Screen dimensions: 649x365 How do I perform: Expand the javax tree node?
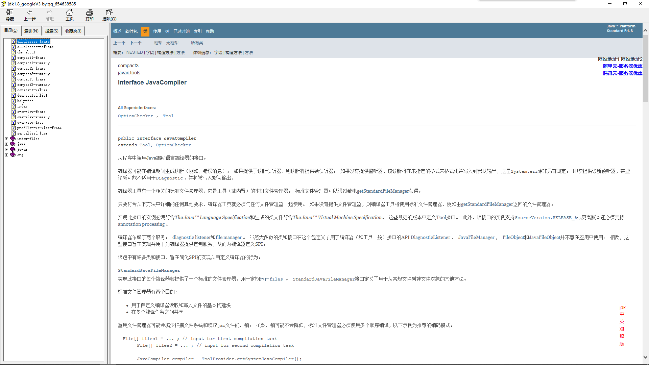(x=6, y=149)
